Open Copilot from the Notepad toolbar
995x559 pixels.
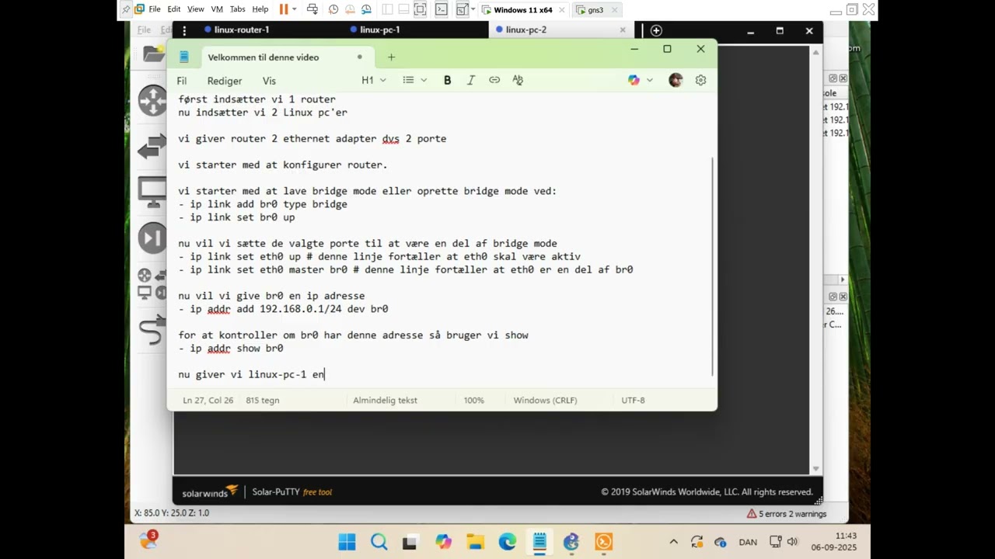(x=634, y=80)
